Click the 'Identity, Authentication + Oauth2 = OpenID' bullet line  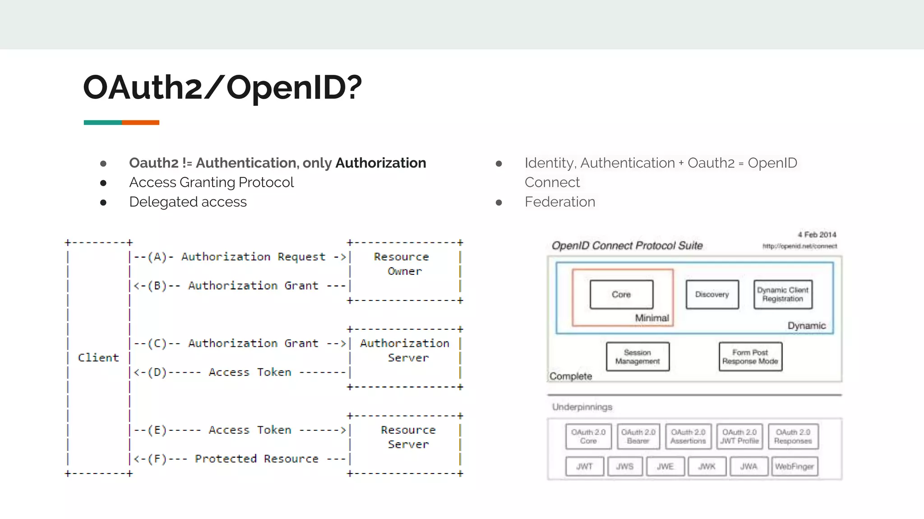(x=661, y=163)
